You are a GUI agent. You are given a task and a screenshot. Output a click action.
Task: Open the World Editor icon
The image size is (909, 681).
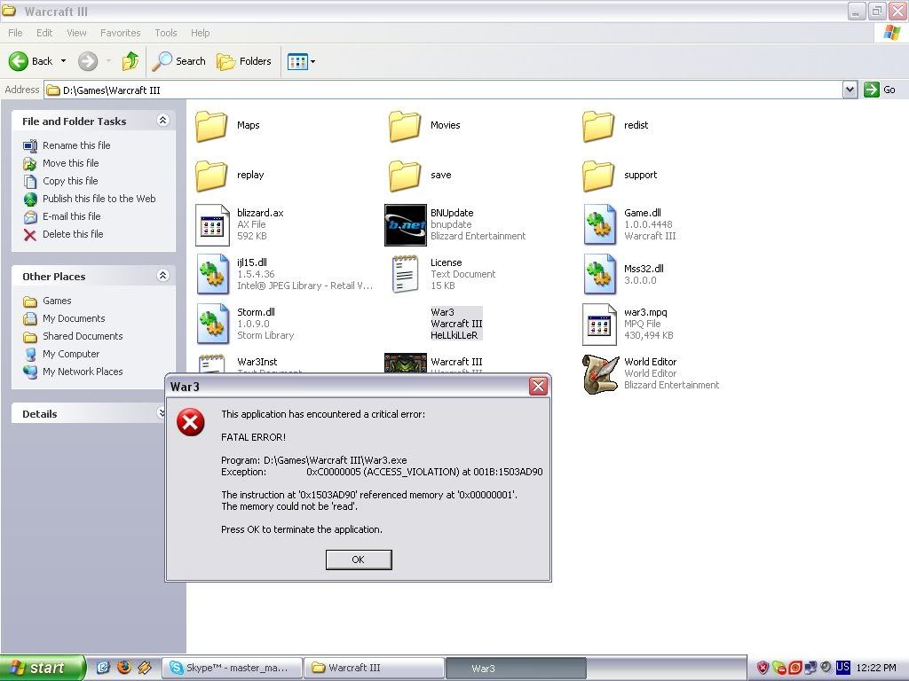(601, 373)
